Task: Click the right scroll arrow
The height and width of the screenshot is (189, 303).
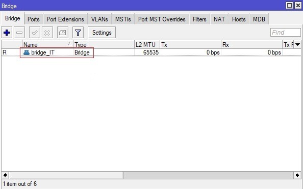Action: [x=297, y=175]
